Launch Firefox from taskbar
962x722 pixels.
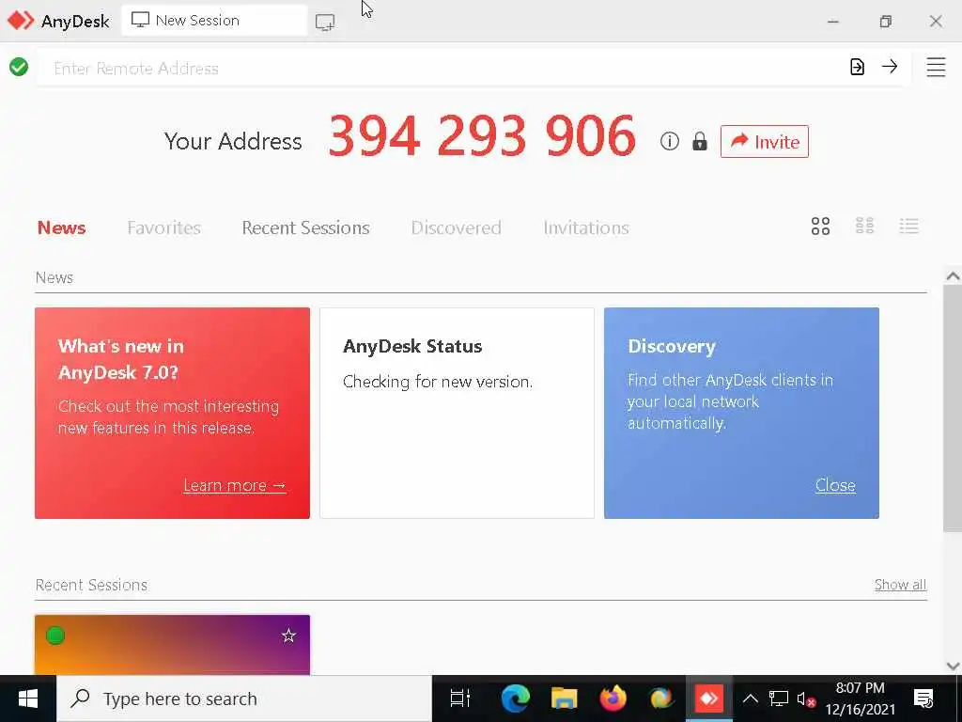613,698
